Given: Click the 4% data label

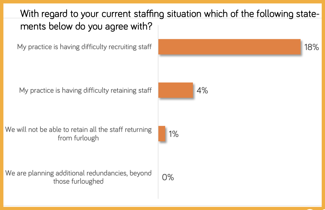Looking at the screenshot, I should click(202, 91).
